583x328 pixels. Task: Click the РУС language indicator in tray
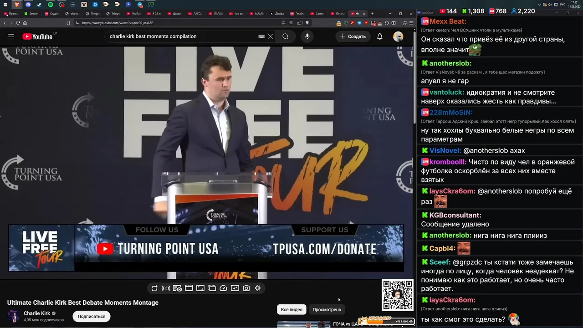pyautogui.click(x=563, y=5)
